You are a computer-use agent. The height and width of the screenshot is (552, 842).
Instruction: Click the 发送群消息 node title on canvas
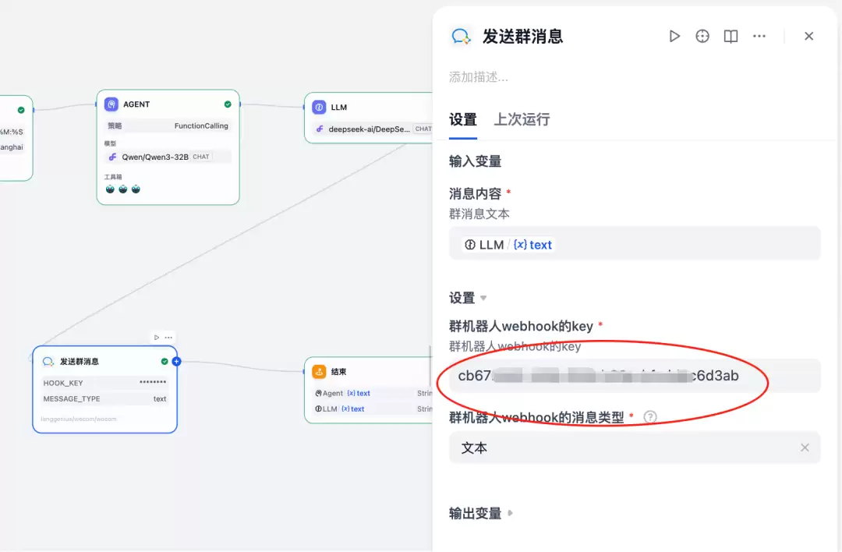[x=79, y=362]
